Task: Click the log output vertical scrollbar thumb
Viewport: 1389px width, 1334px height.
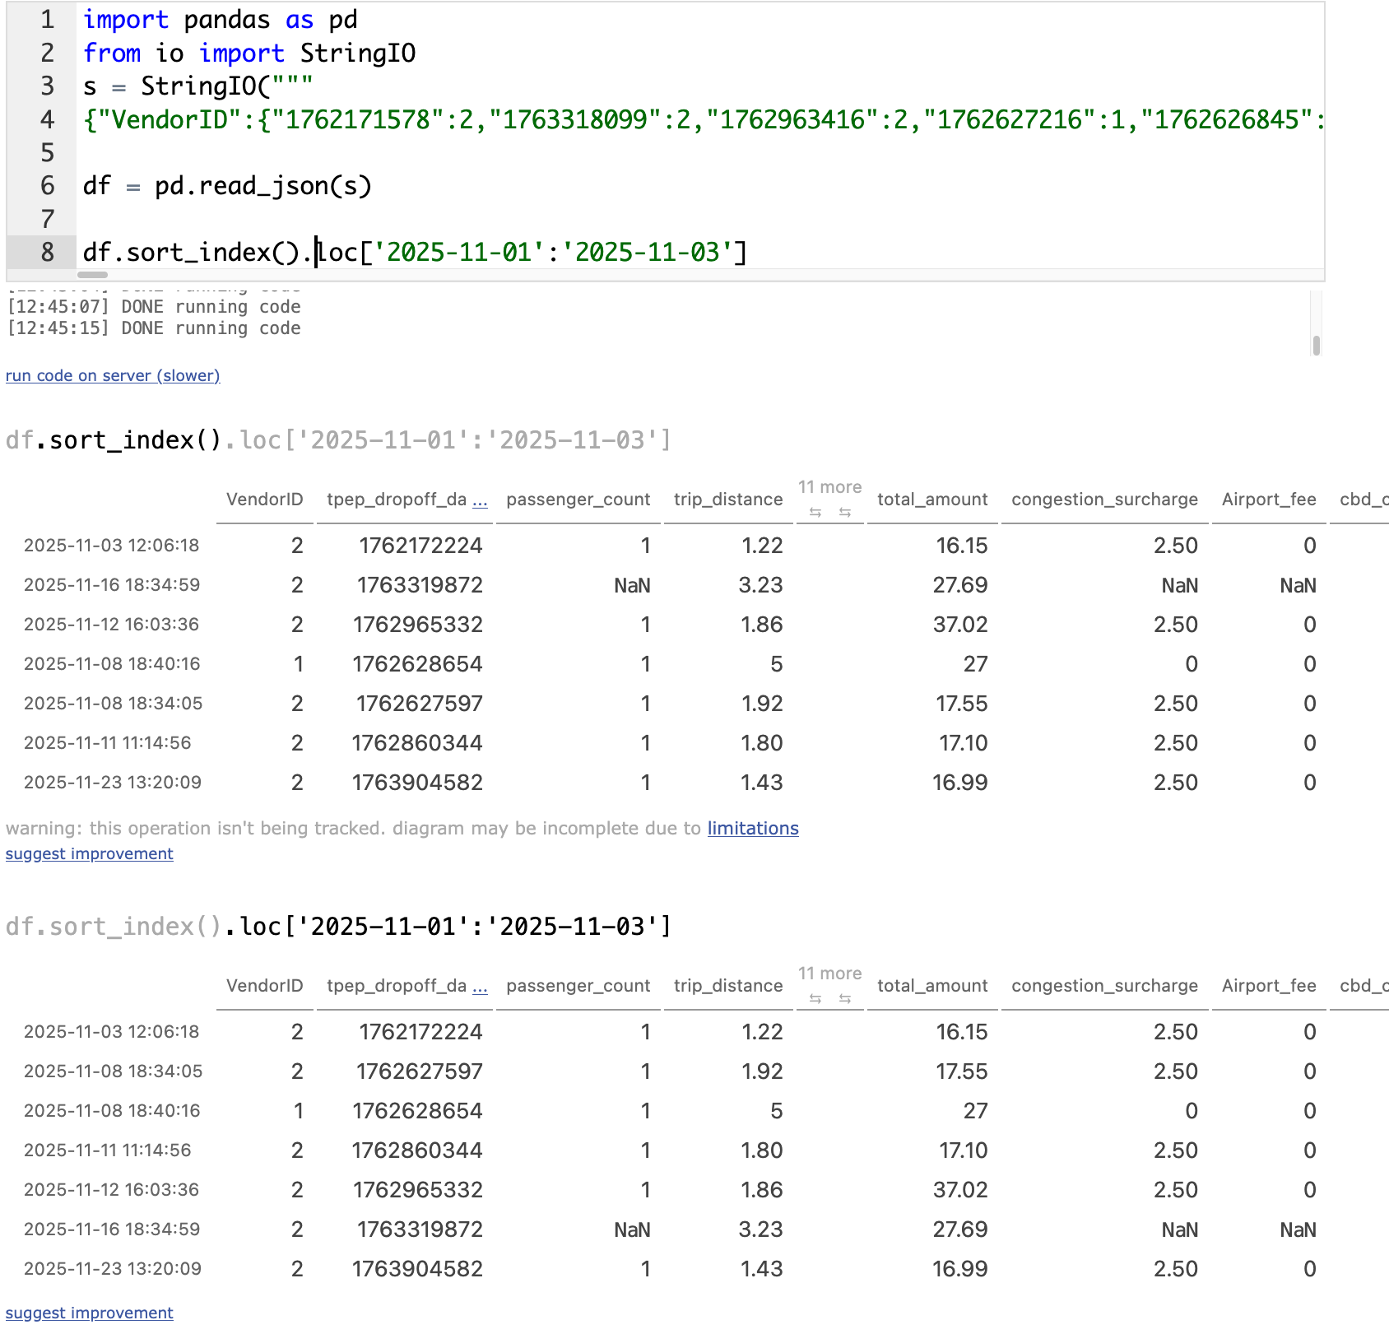Action: coord(1317,345)
